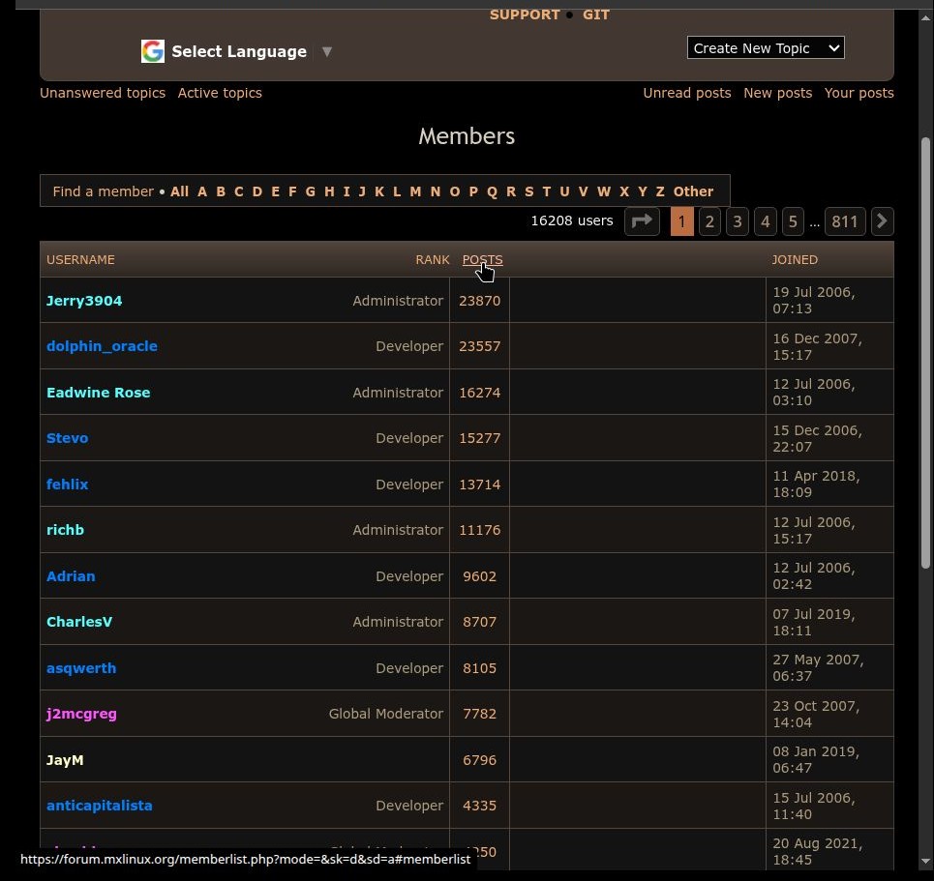The image size is (934, 881).
Task: Open Jerry3904's member profile
Action: (x=84, y=301)
